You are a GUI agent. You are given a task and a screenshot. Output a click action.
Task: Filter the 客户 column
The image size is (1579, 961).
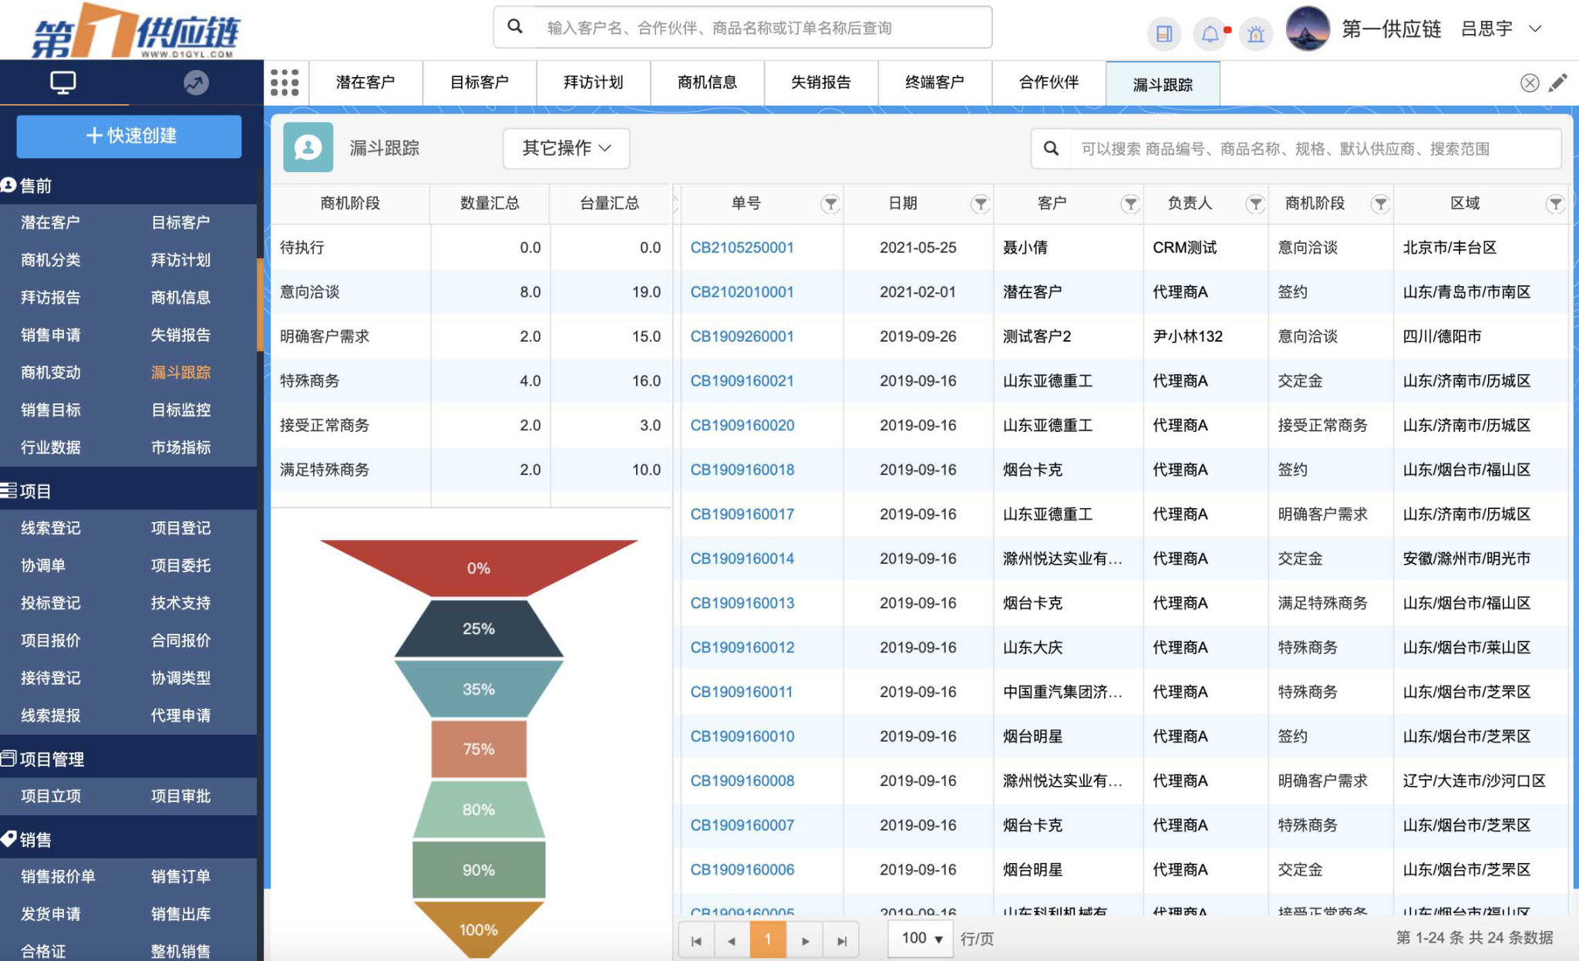click(1130, 204)
